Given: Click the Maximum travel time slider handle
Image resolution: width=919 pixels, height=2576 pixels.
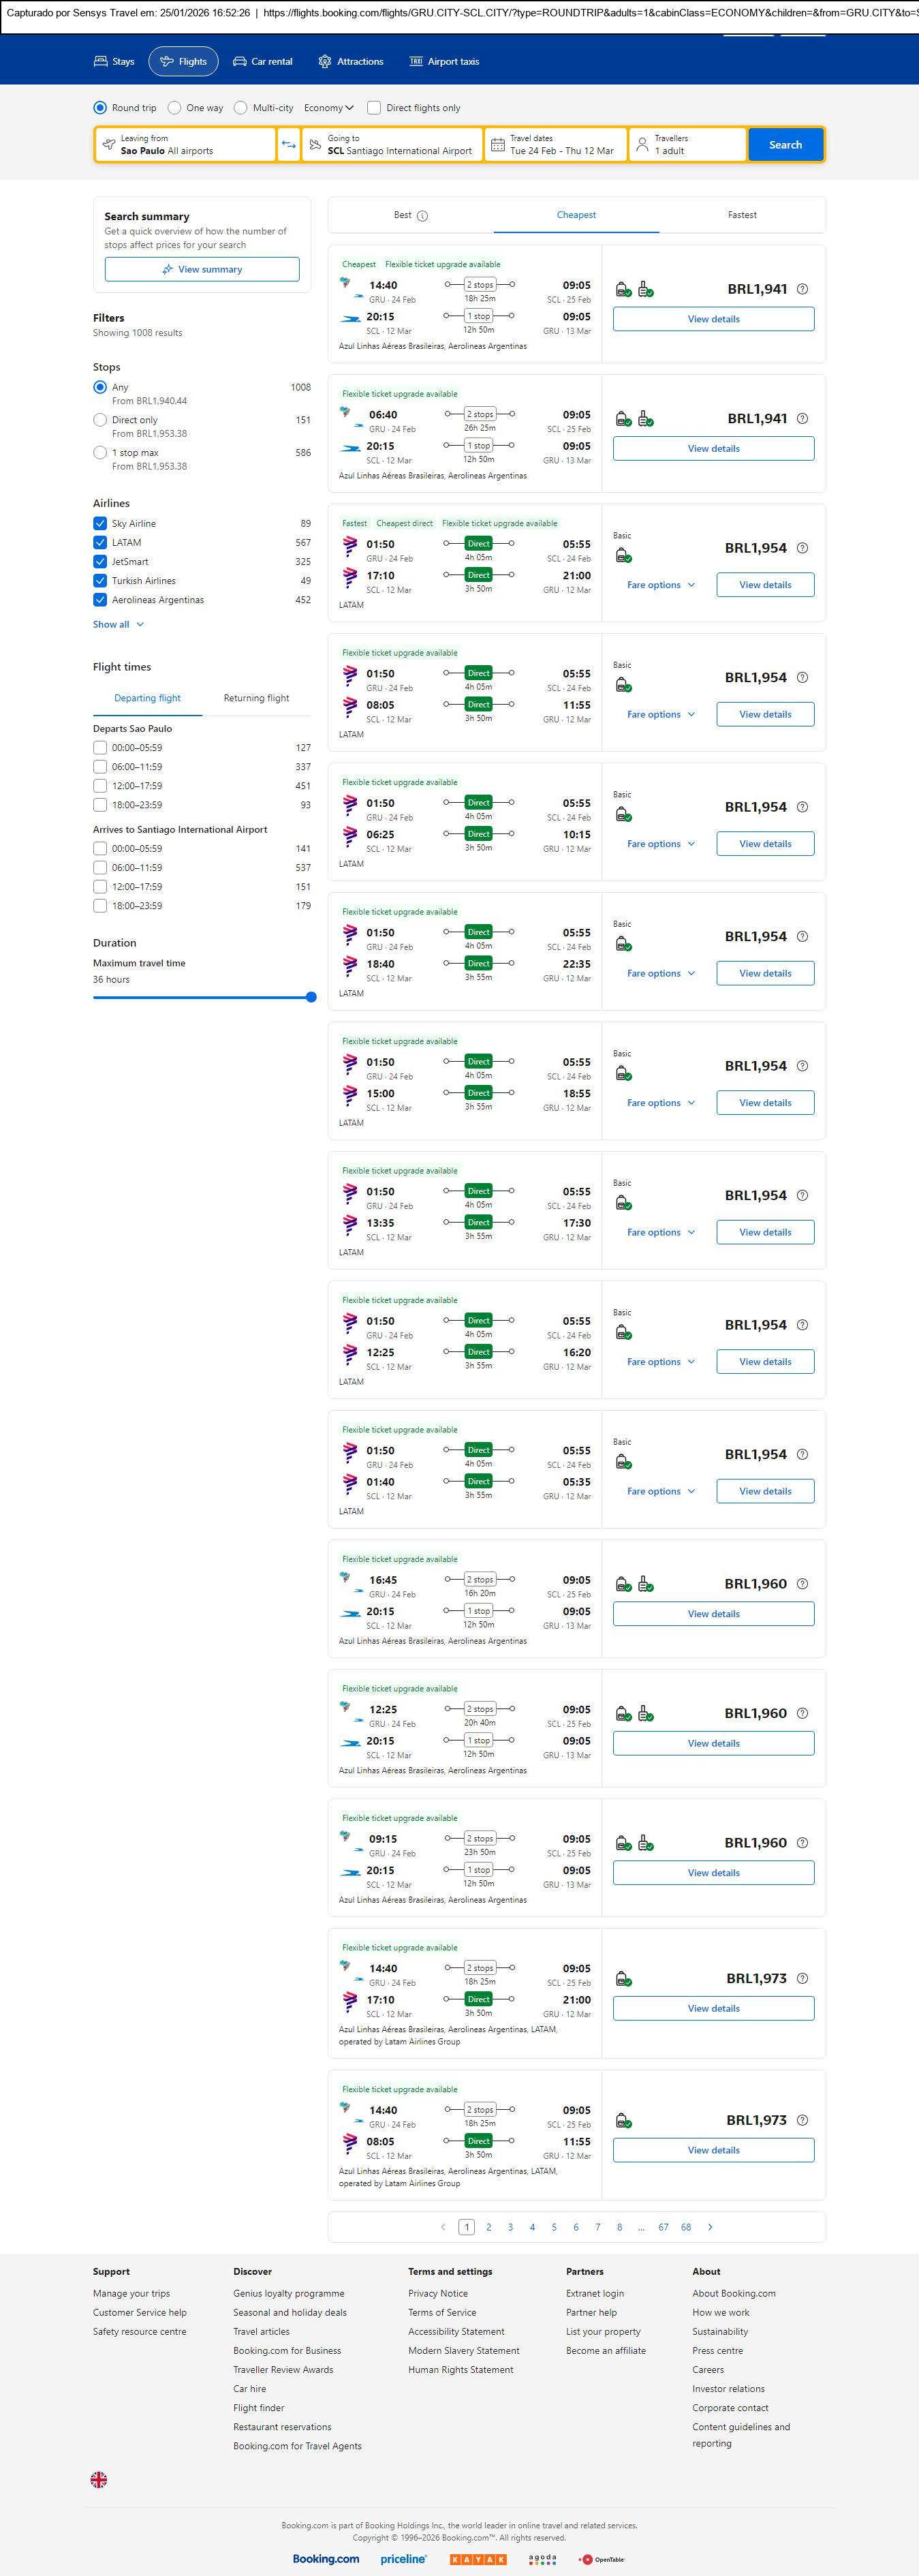Looking at the screenshot, I should point(311,997).
